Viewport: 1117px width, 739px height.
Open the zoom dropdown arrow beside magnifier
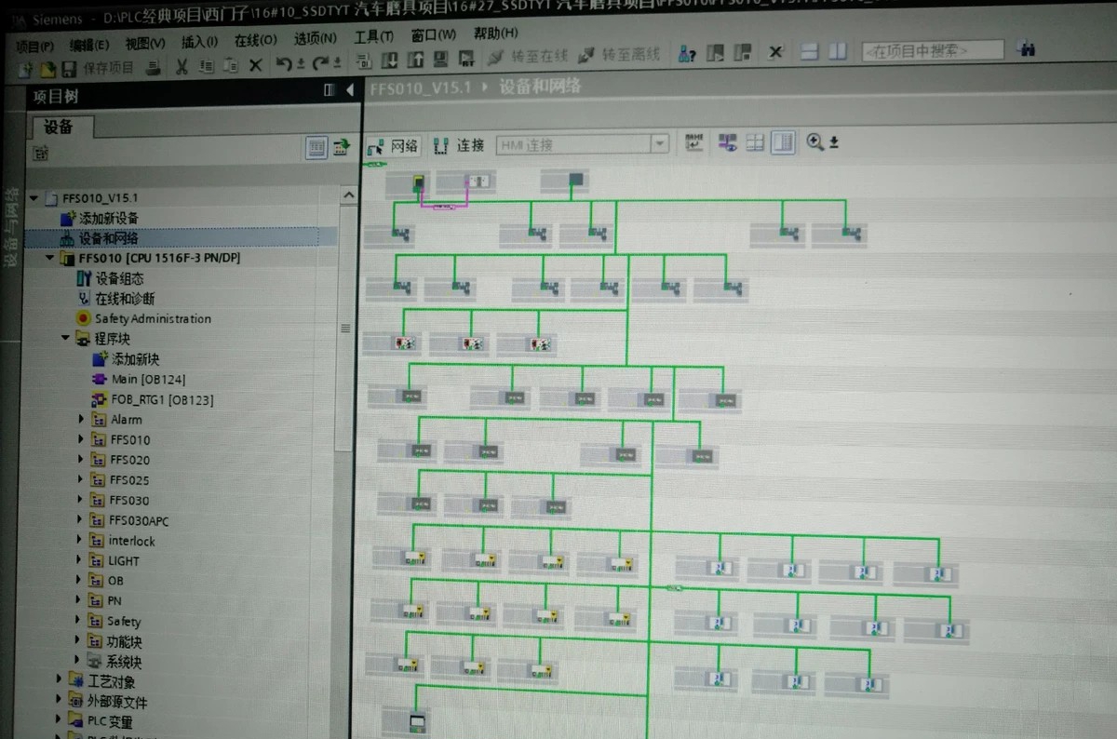834,141
